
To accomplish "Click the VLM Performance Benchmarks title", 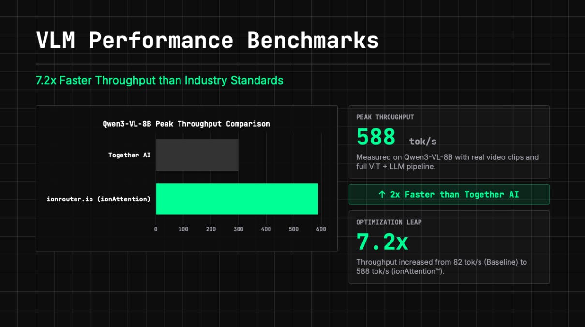I will [207, 41].
